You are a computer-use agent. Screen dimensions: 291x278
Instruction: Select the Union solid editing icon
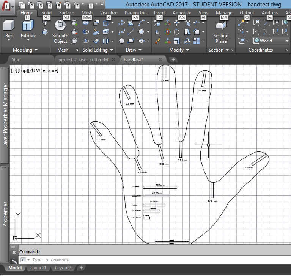click(x=86, y=23)
